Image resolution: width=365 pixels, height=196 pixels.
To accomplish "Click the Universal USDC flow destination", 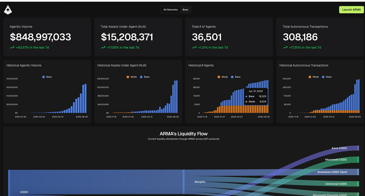I will pos(336,184).
